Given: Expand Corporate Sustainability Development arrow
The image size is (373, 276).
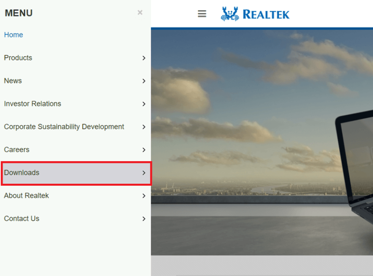Looking at the screenshot, I should [x=144, y=127].
